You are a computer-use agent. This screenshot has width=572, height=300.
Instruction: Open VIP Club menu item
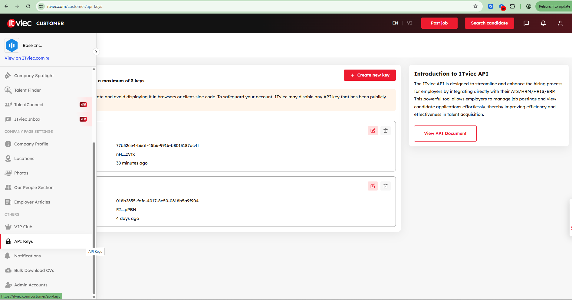[46, 227]
